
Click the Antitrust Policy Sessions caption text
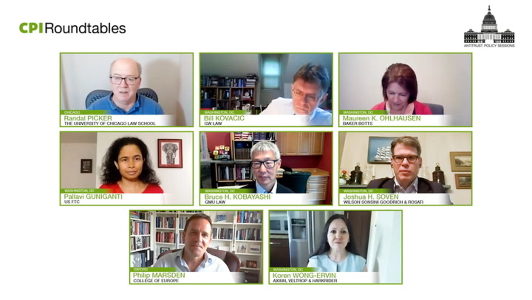tap(489, 46)
